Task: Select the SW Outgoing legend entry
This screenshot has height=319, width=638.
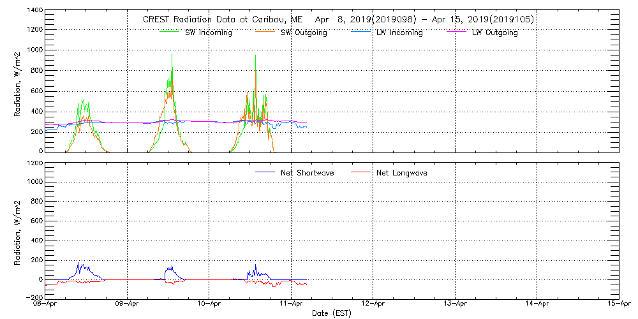Action: point(304,33)
